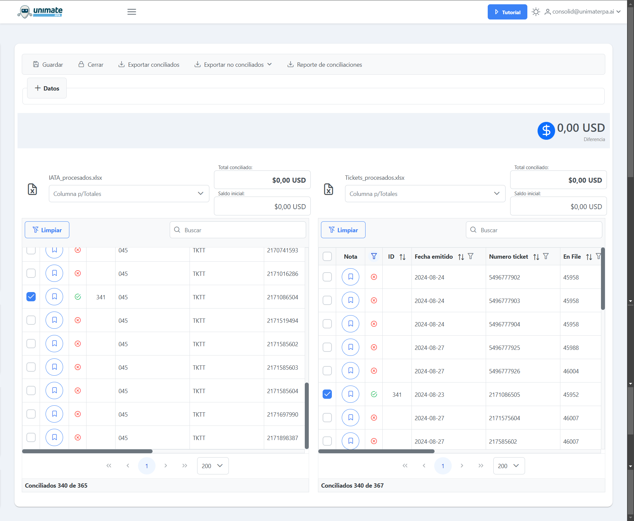Focus the Buscar search field in Tickets table
Screen dimensions: 634x521
coord(534,230)
